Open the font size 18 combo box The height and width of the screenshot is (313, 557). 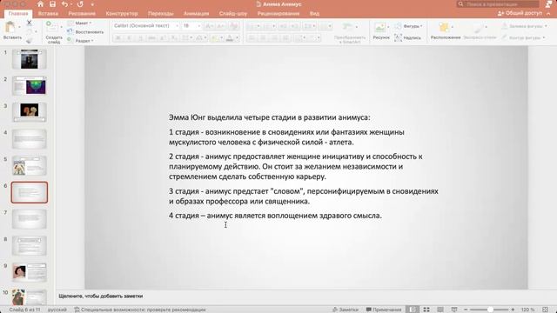(191, 26)
